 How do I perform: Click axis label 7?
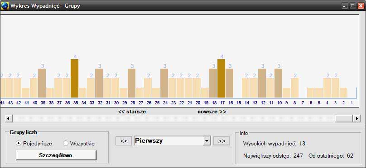click(x=303, y=103)
